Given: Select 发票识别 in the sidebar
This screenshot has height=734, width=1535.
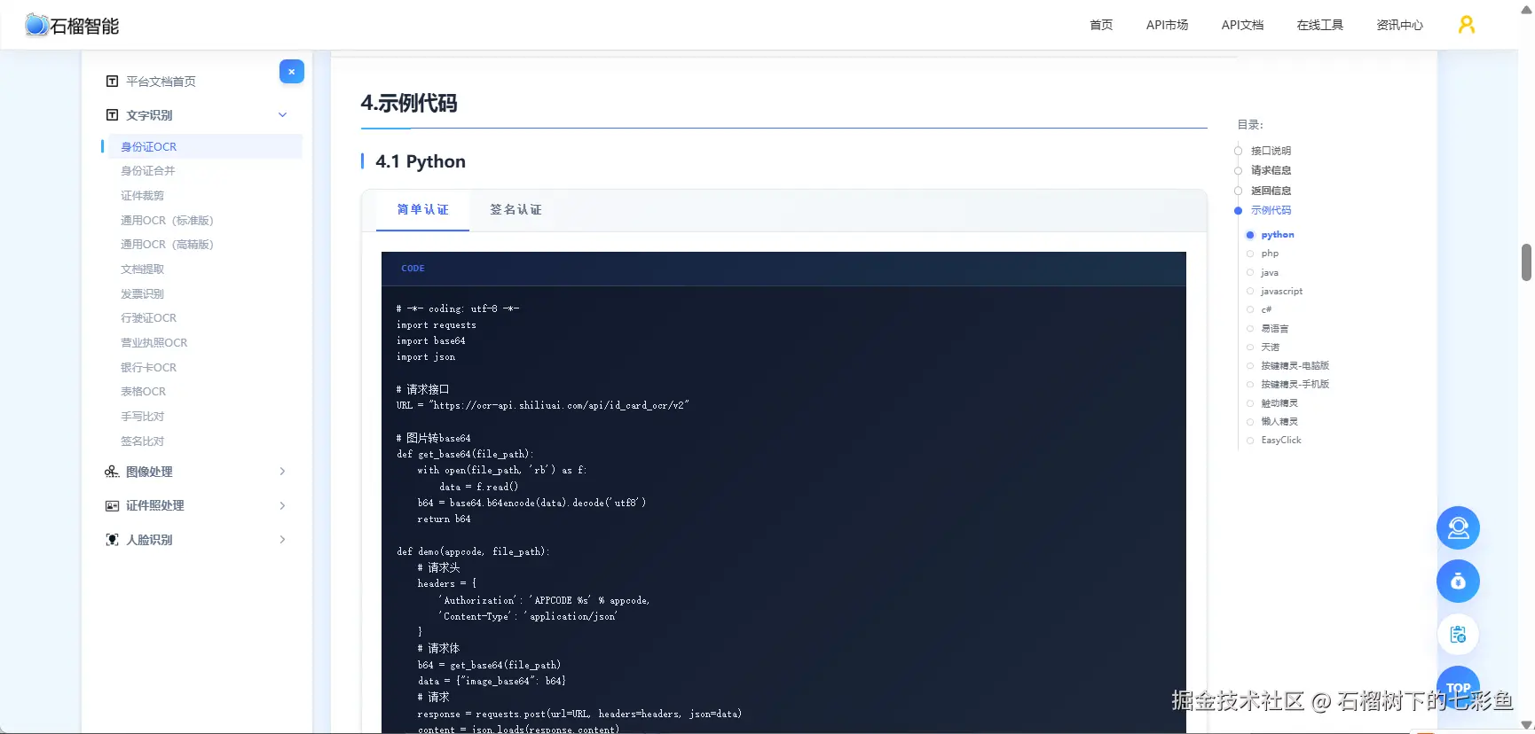Looking at the screenshot, I should click(142, 294).
